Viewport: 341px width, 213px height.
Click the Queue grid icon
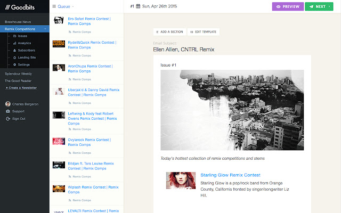(54, 6)
